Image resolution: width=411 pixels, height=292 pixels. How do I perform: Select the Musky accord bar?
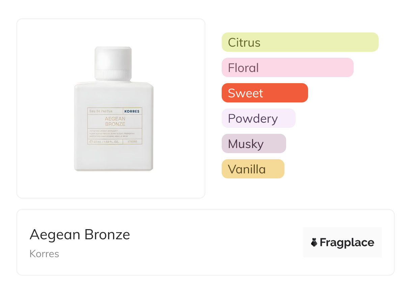(x=253, y=144)
